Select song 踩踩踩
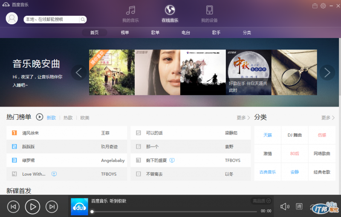This screenshot has width=341, height=217. point(28,147)
